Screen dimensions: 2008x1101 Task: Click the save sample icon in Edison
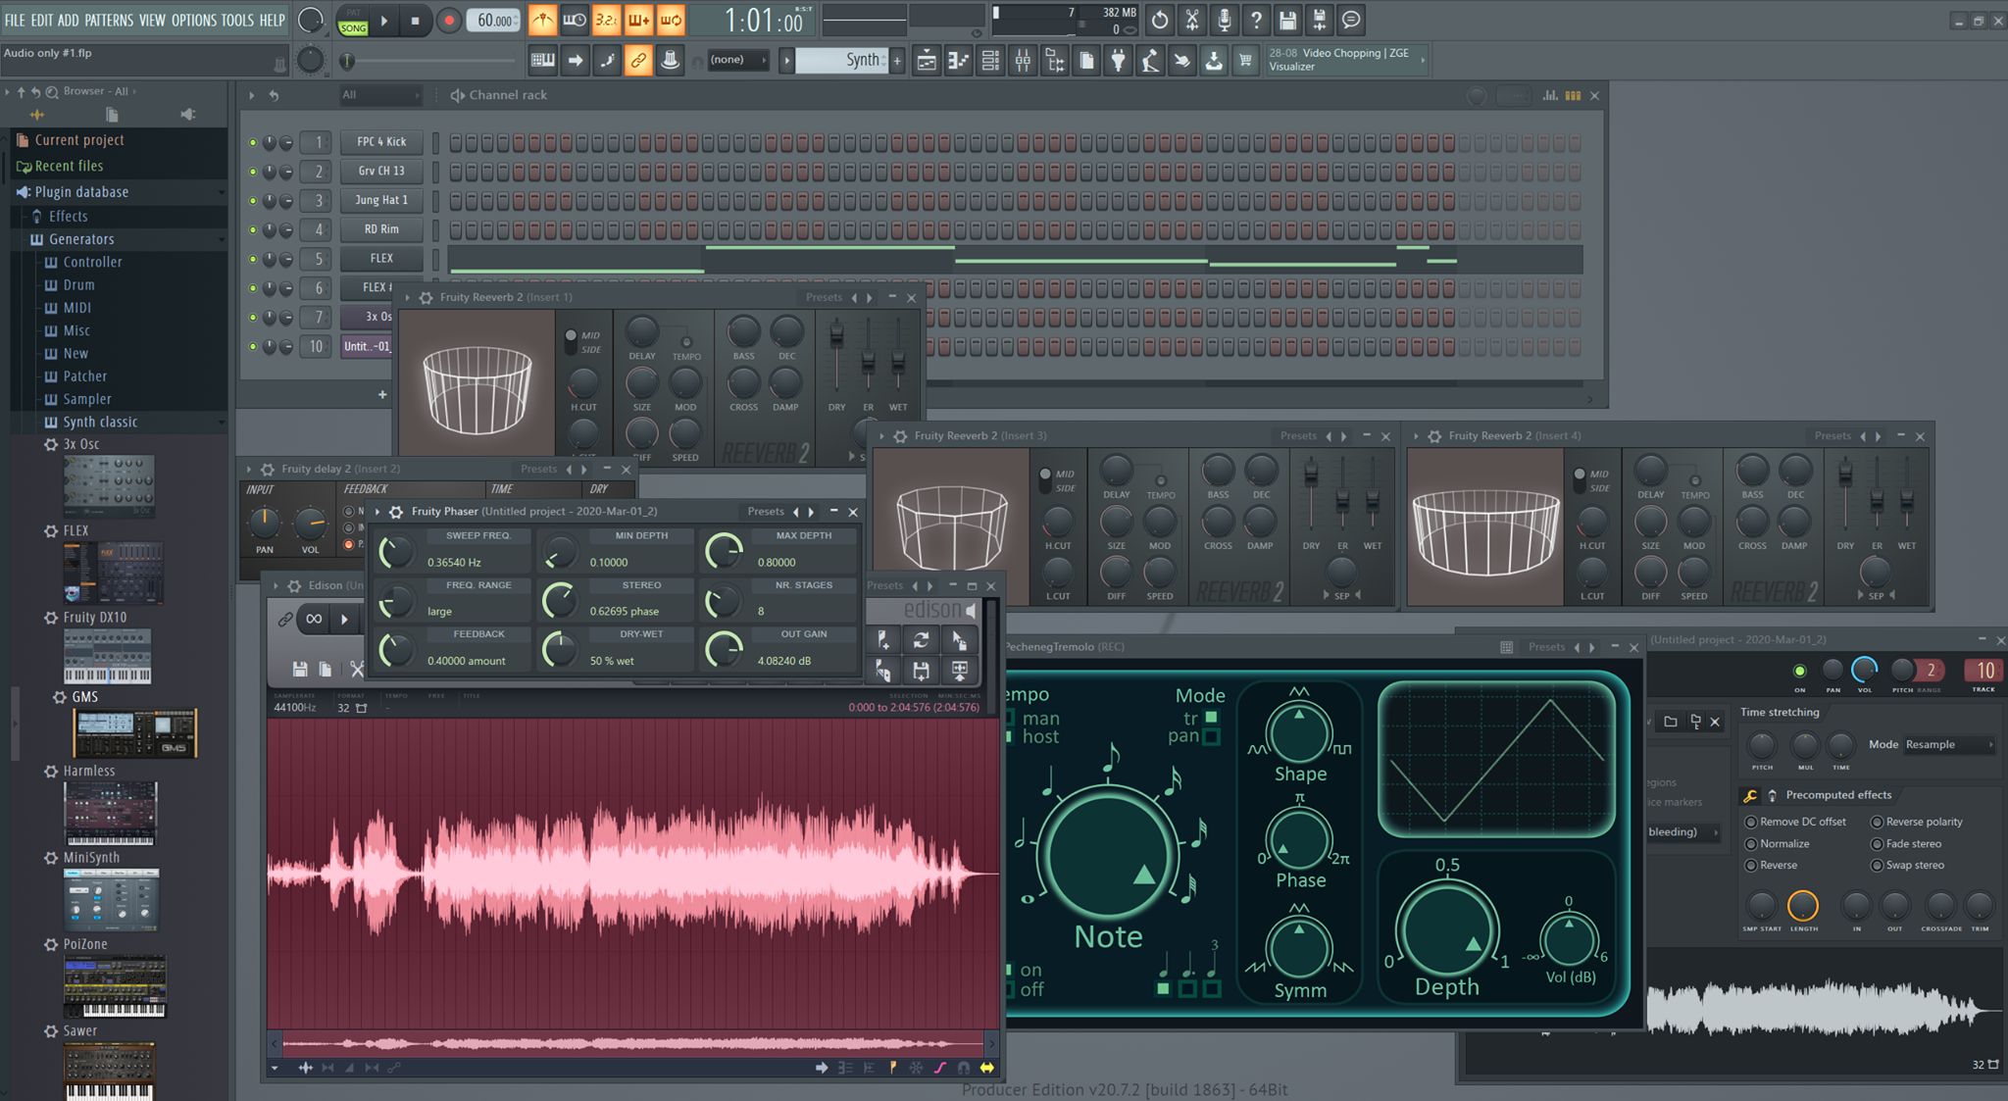pyautogui.click(x=299, y=669)
